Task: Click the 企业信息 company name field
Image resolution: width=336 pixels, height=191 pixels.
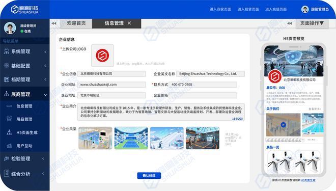Action: click(111, 74)
